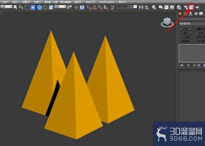205x146 pixels.
Task: Switch to the Hierarchy command panel tab
Action: pyautogui.click(x=191, y=13)
